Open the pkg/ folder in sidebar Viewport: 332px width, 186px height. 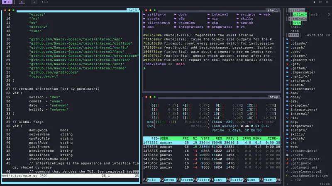(x=295, y=122)
